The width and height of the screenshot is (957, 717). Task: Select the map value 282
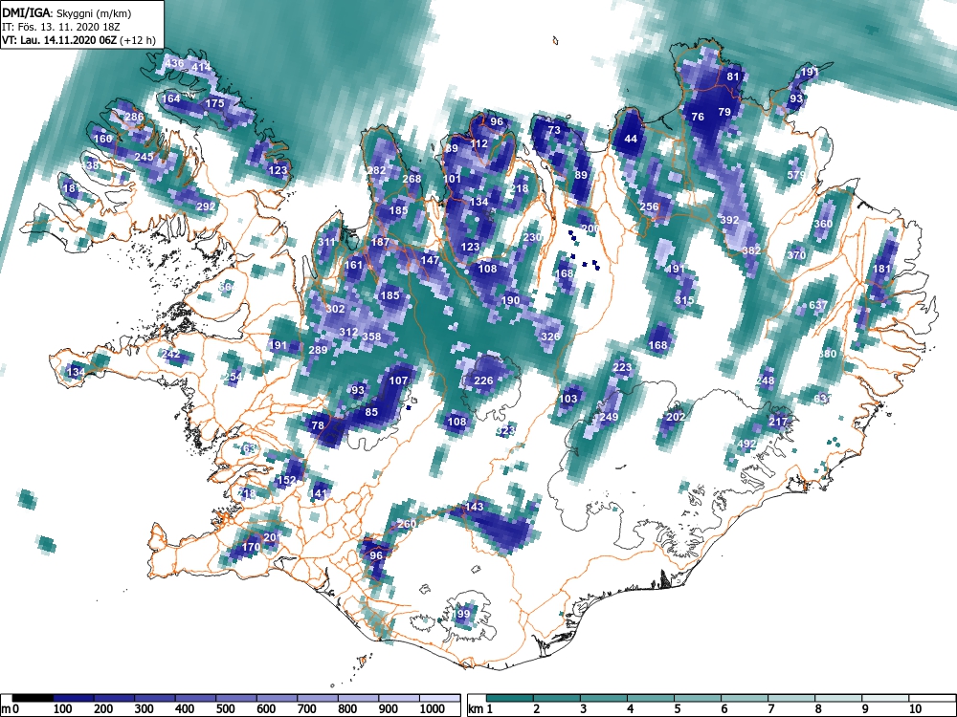pos(376,170)
